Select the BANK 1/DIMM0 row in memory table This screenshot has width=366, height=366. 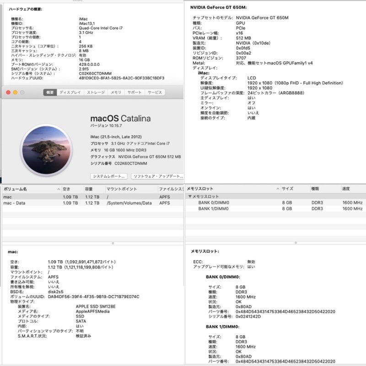[x=276, y=209]
